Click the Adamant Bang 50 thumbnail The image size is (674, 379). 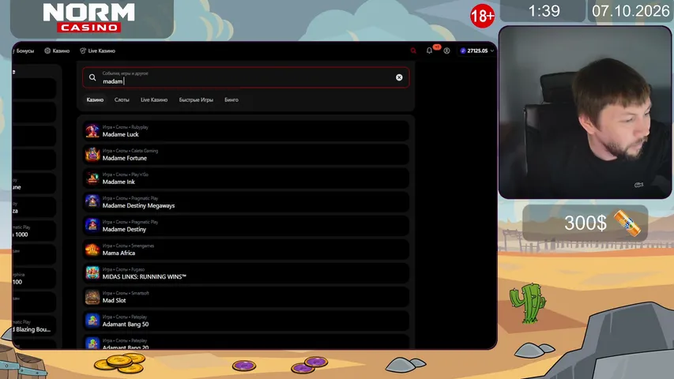(x=92, y=321)
